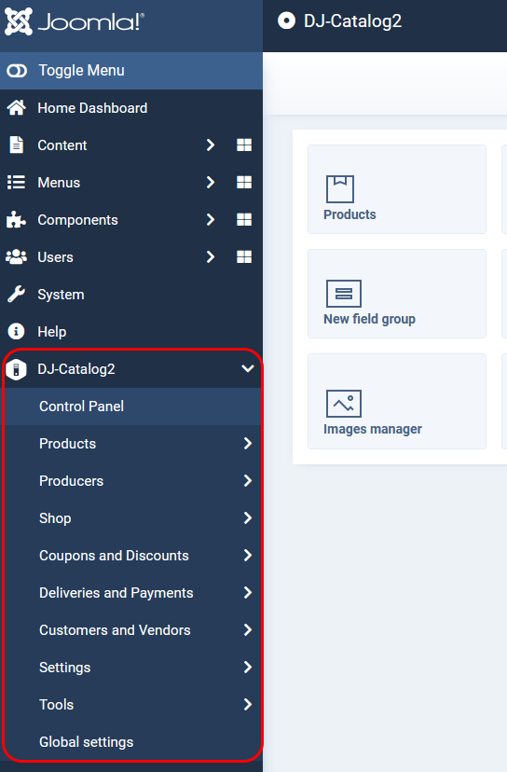The width and height of the screenshot is (507, 772).
Task: Click the New field group icon
Action: click(344, 294)
